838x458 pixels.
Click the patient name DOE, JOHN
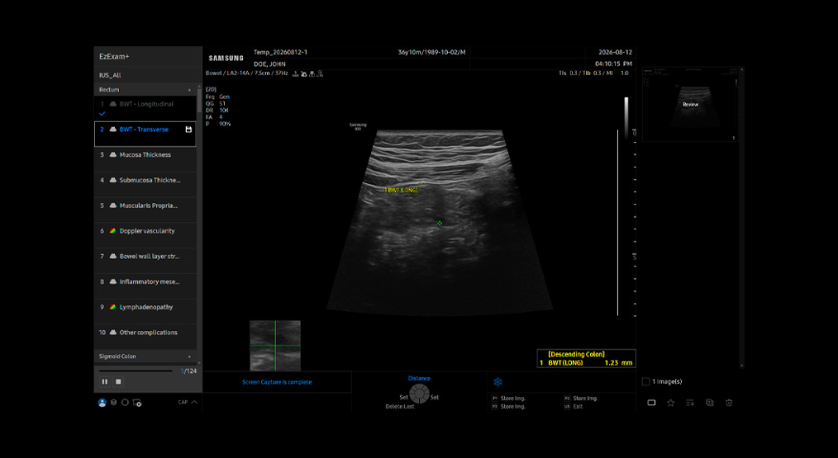[269, 64]
